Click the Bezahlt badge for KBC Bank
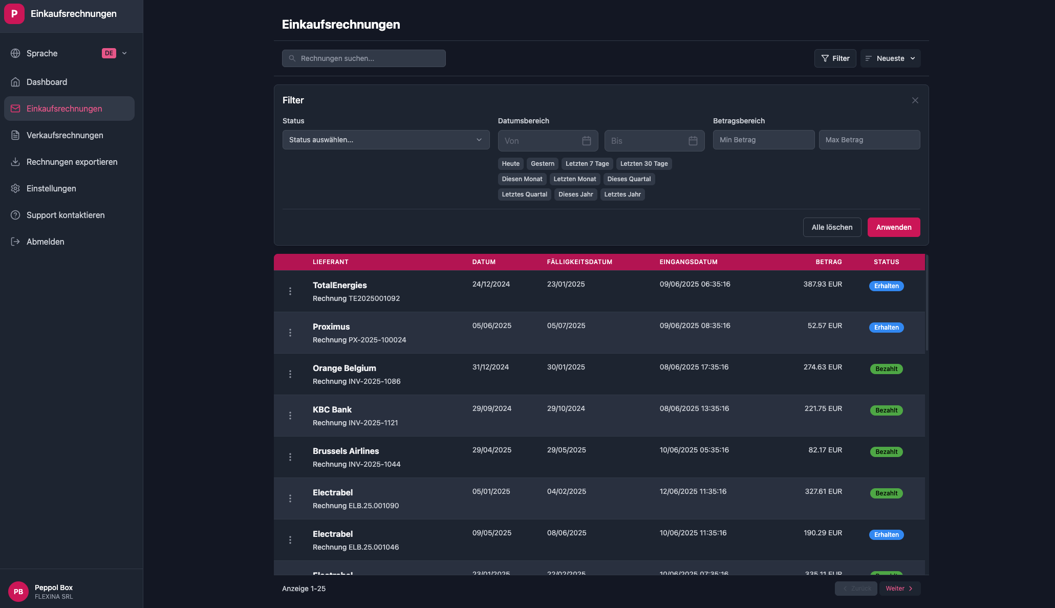 pyautogui.click(x=887, y=410)
